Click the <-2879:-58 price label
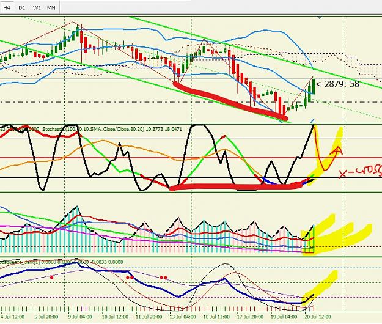Screen dimensions: 382x324 click(x=337, y=84)
